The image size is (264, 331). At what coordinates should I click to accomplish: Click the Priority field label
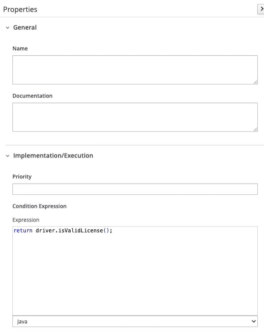click(22, 177)
